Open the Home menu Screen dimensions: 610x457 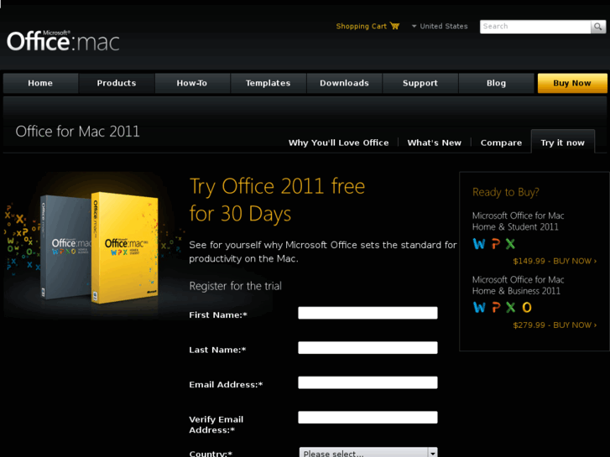(x=40, y=83)
